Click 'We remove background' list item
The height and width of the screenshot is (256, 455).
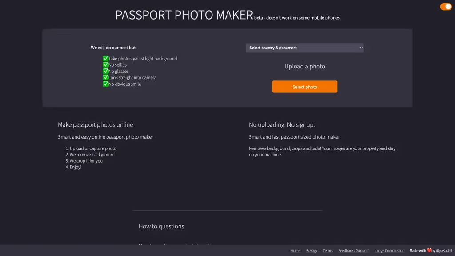pyautogui.click(x=92, y=155)
